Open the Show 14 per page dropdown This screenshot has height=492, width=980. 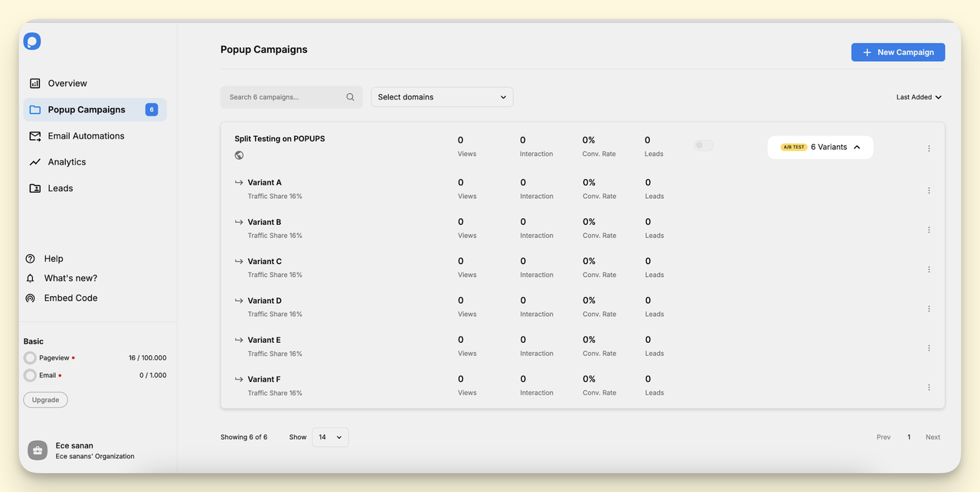(330, 437)
